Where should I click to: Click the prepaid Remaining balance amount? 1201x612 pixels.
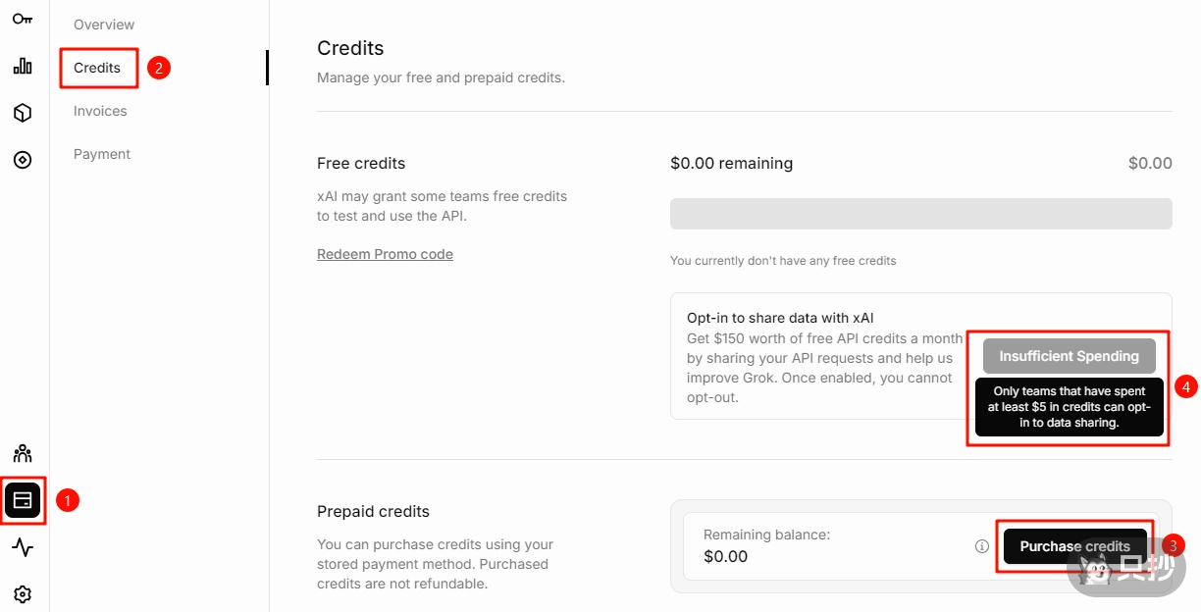pyautogui.click(x=726, y=556)
